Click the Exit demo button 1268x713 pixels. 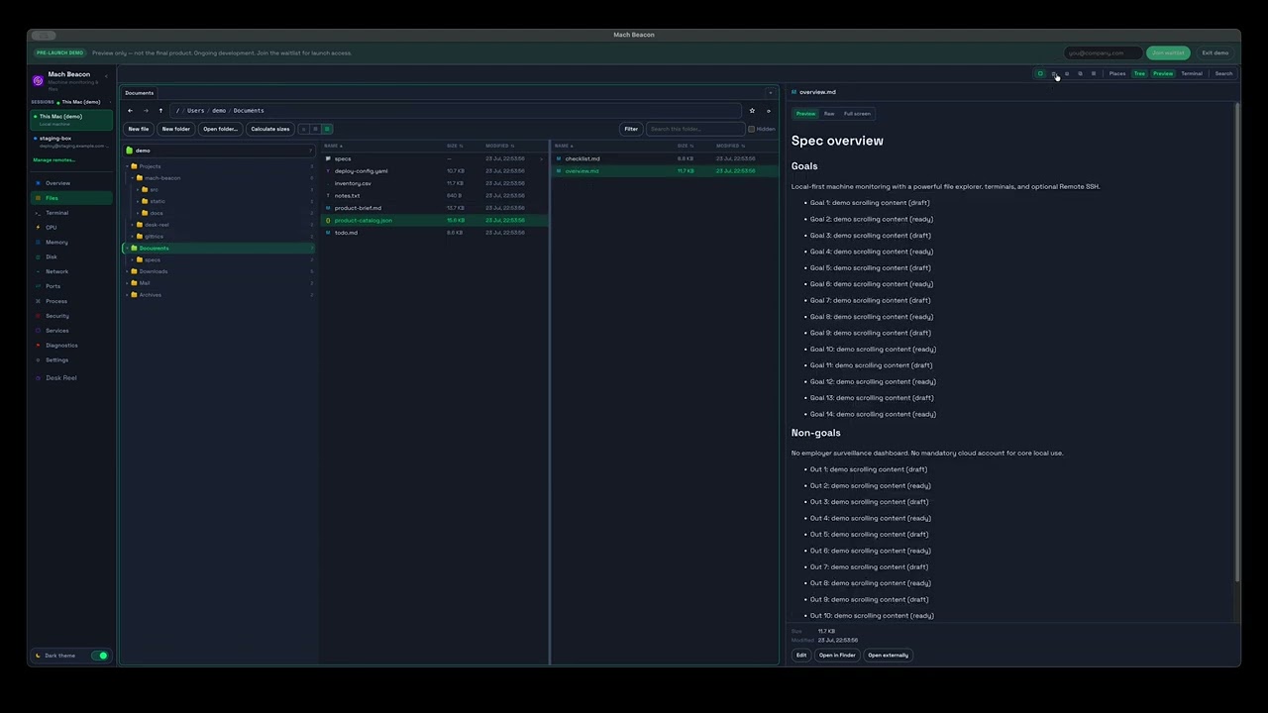(x=1215, y=52)
